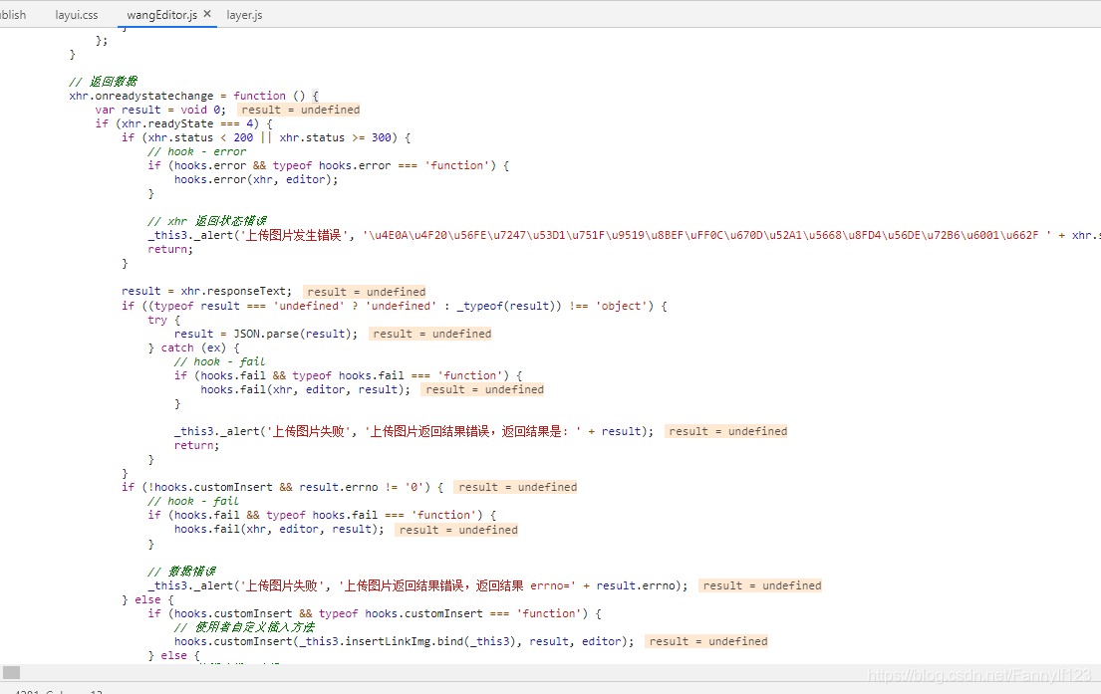Click the '// hook - error' comment
The height and width of the screenshot is (694, 1101).
tap(197, 151)
